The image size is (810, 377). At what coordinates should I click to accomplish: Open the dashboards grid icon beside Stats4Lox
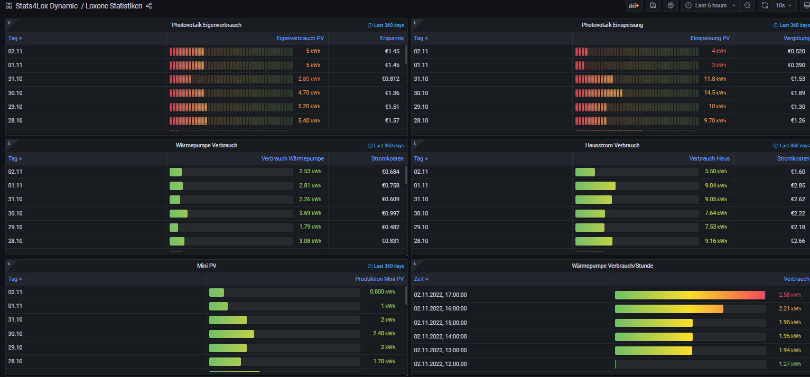[9, 6]
